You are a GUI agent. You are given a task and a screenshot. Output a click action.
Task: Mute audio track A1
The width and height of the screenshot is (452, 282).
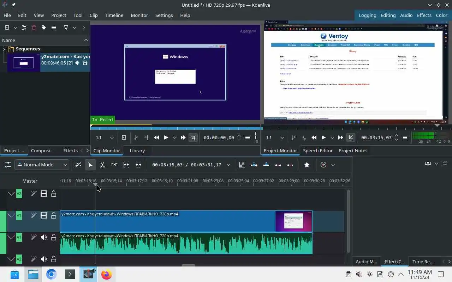point(44,237)
